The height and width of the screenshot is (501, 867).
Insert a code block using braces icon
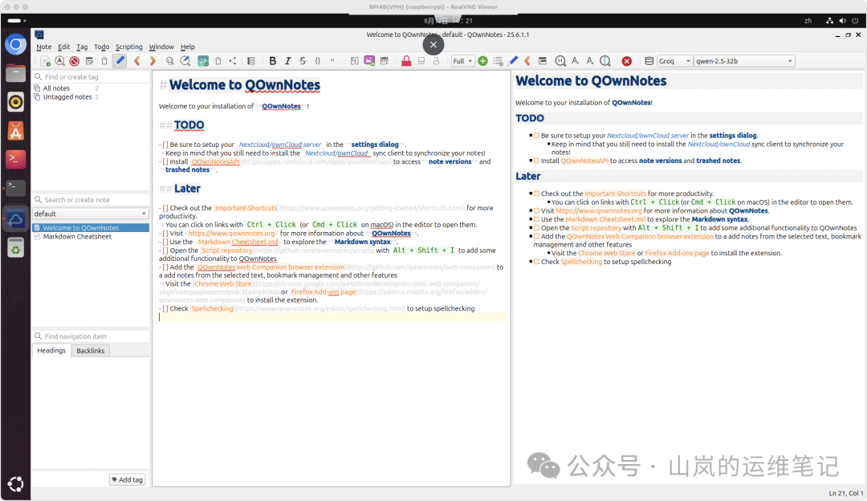coord(318,61)
